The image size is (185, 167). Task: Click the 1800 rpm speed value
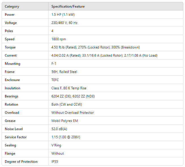[59, 39]
